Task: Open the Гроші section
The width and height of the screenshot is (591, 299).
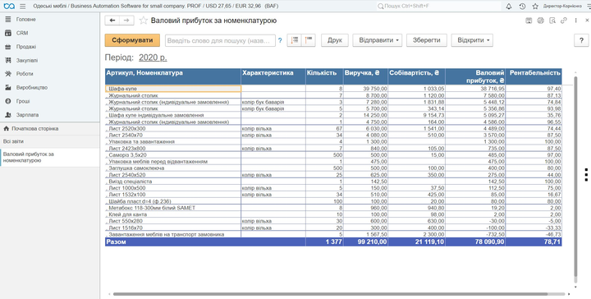Action: (50, 101)
